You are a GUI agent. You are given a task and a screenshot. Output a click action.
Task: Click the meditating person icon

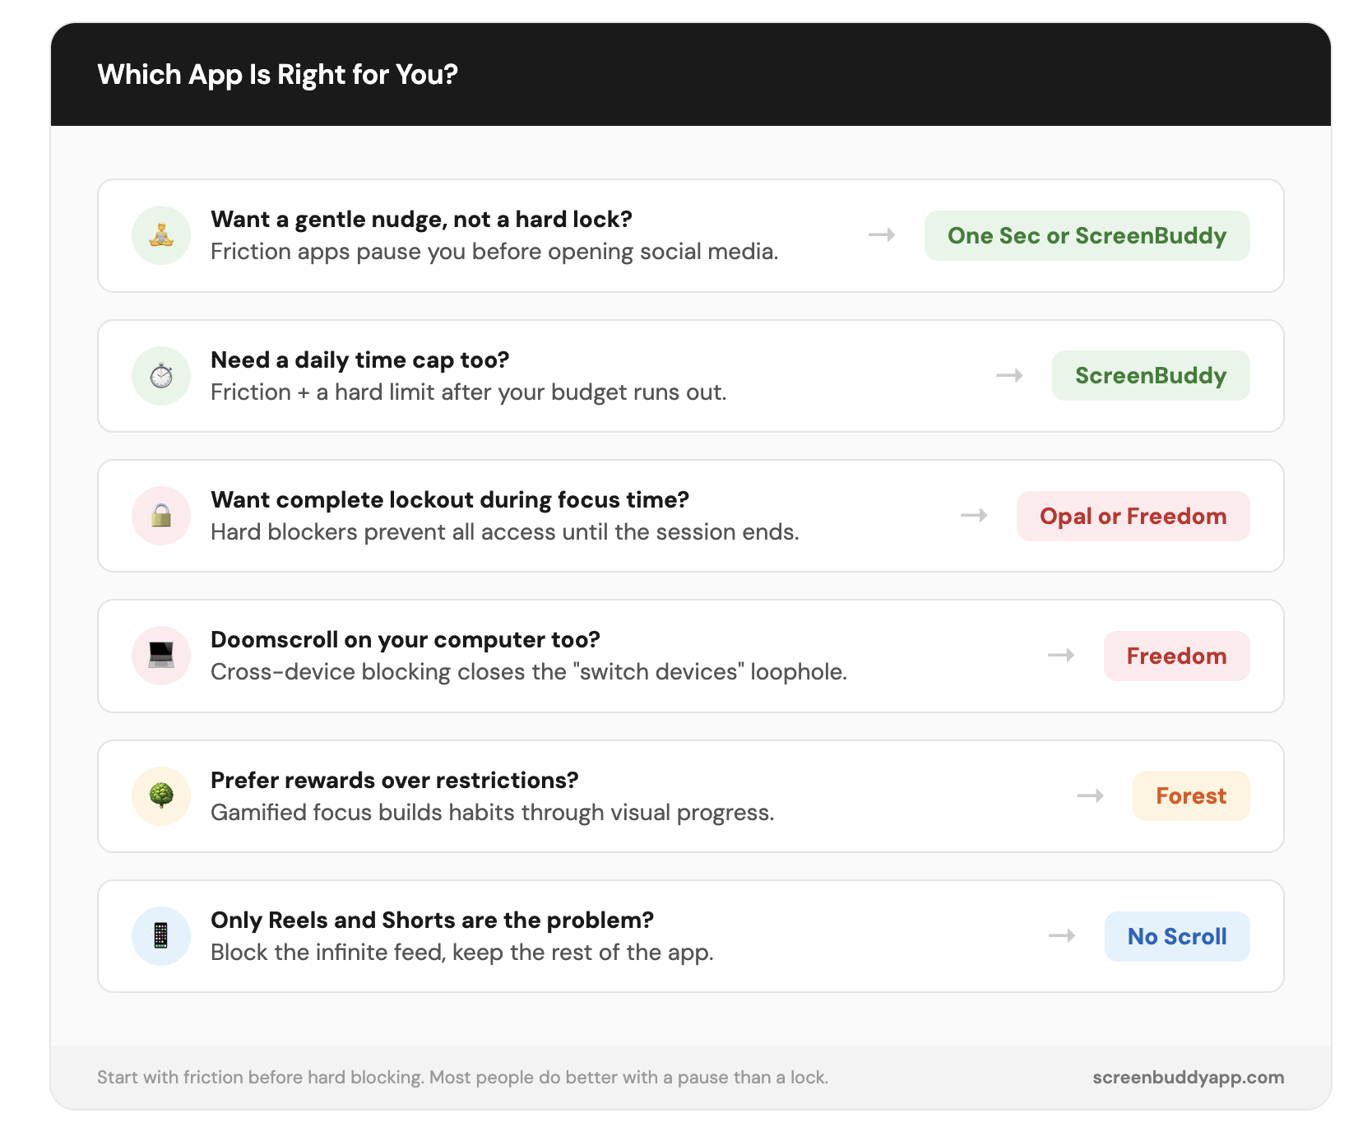pyautogui.click(x=161, y=235)
